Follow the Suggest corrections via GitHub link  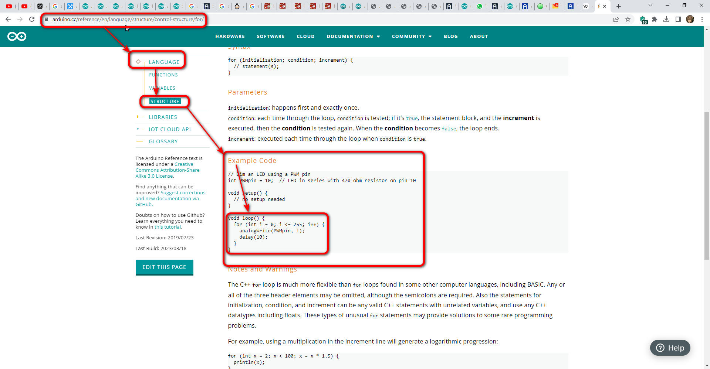coord(170,198)
